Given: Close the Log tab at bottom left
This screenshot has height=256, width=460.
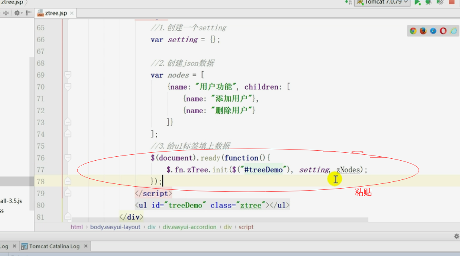Looking at the screenshot, I should [x=14, y=246].
